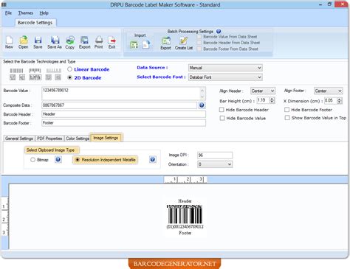Click help icon beside Resolution Independent Metafile

pos(153,160)
